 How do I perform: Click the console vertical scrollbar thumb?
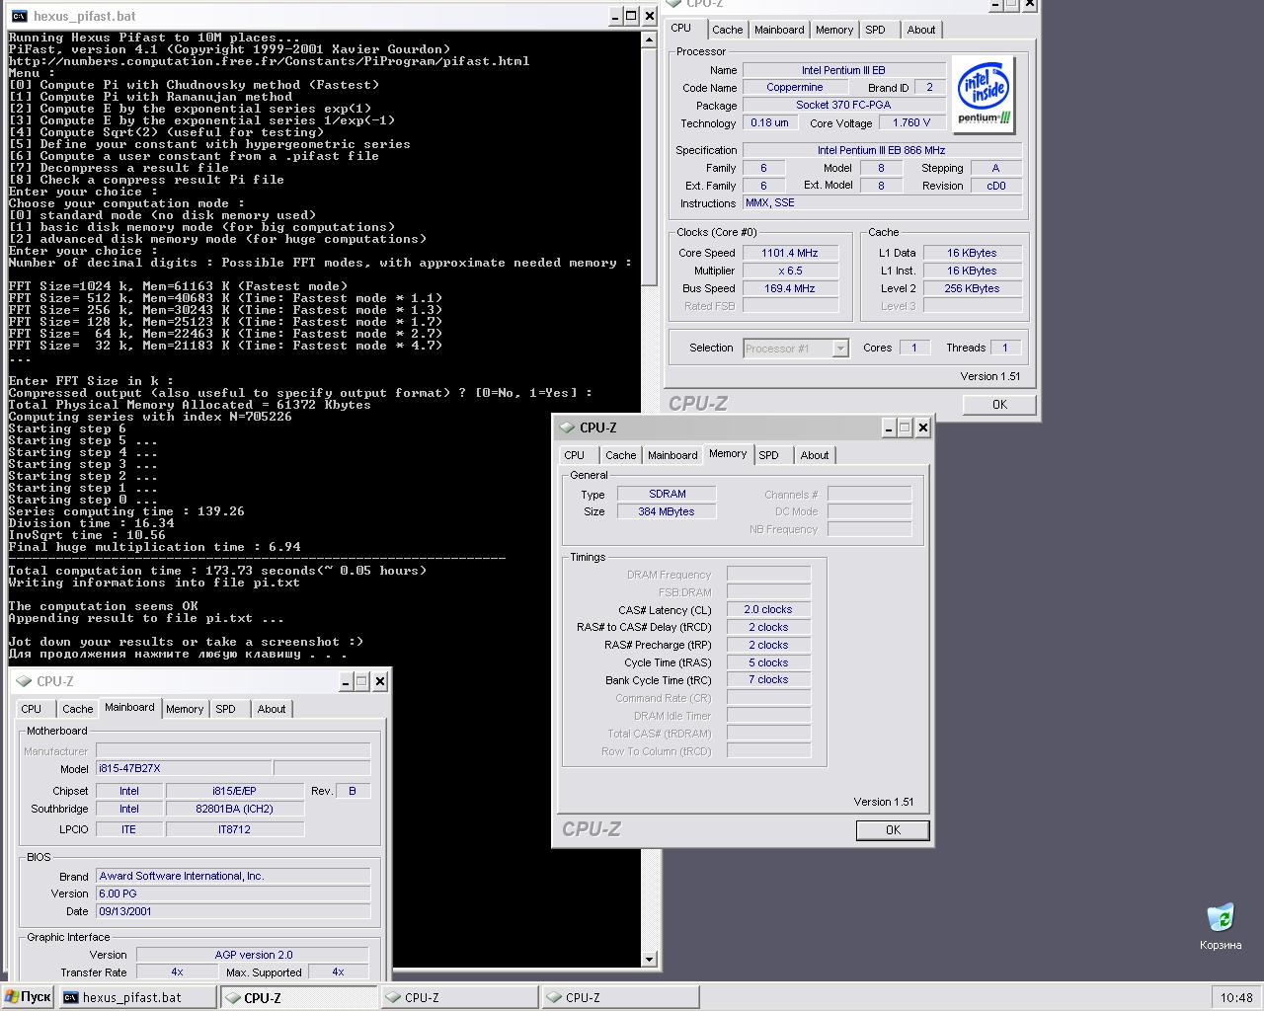pos(649,167)
